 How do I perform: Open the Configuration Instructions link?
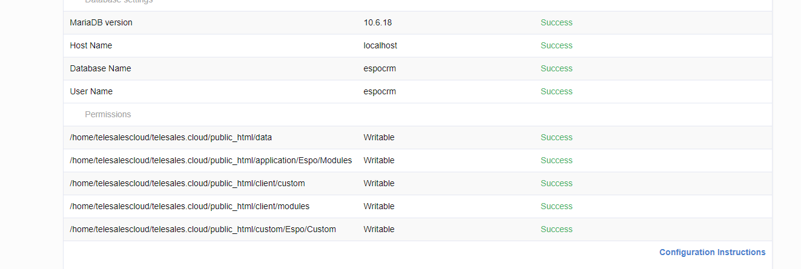712,252
